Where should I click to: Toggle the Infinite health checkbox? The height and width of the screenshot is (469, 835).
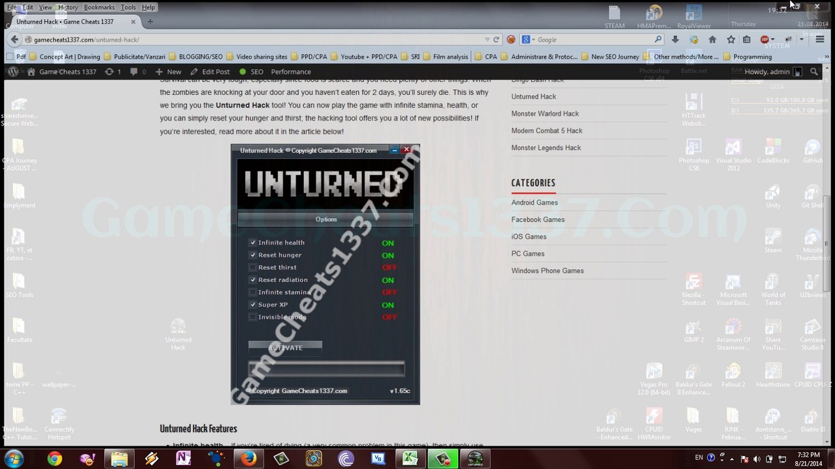tap(252, 242)
